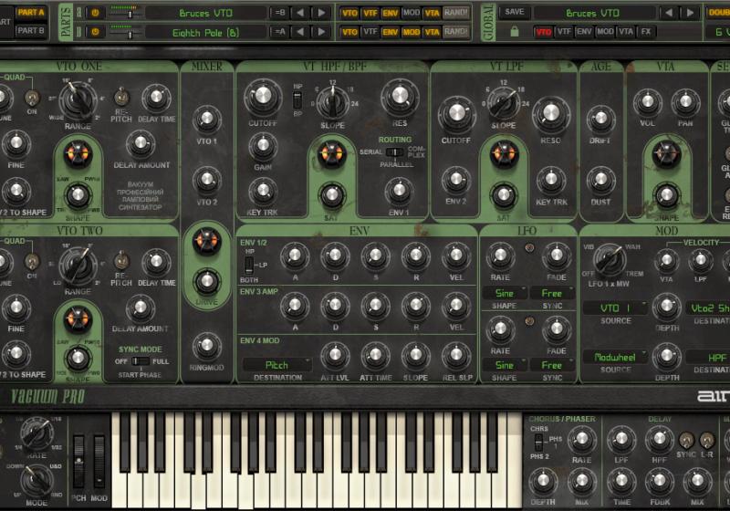The image size is (730, 511).
Task: Open the ENV 4 MOD Pitch destination dropdown
Action: (276, 365)
